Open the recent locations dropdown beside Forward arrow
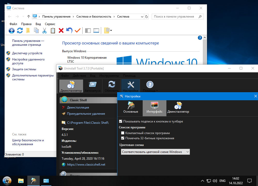Viewport: 258px width, 186px height. pyautogui.click(x=23, y=17)
